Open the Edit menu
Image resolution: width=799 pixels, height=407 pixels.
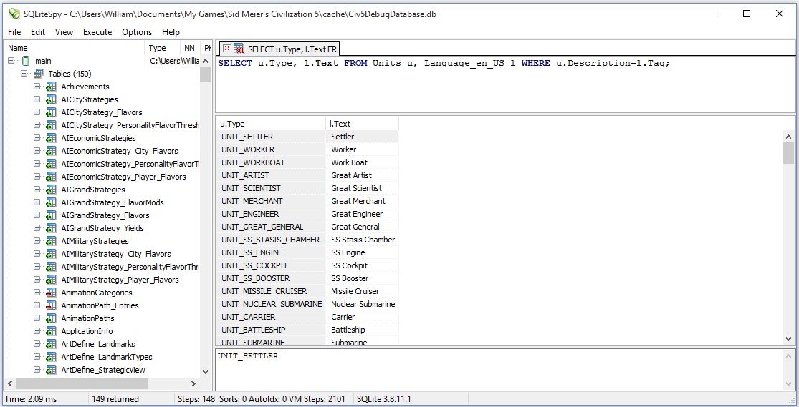click(38, 32)
